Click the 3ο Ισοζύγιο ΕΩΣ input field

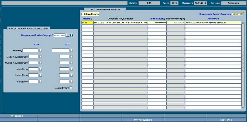click(x=64, y=81)
